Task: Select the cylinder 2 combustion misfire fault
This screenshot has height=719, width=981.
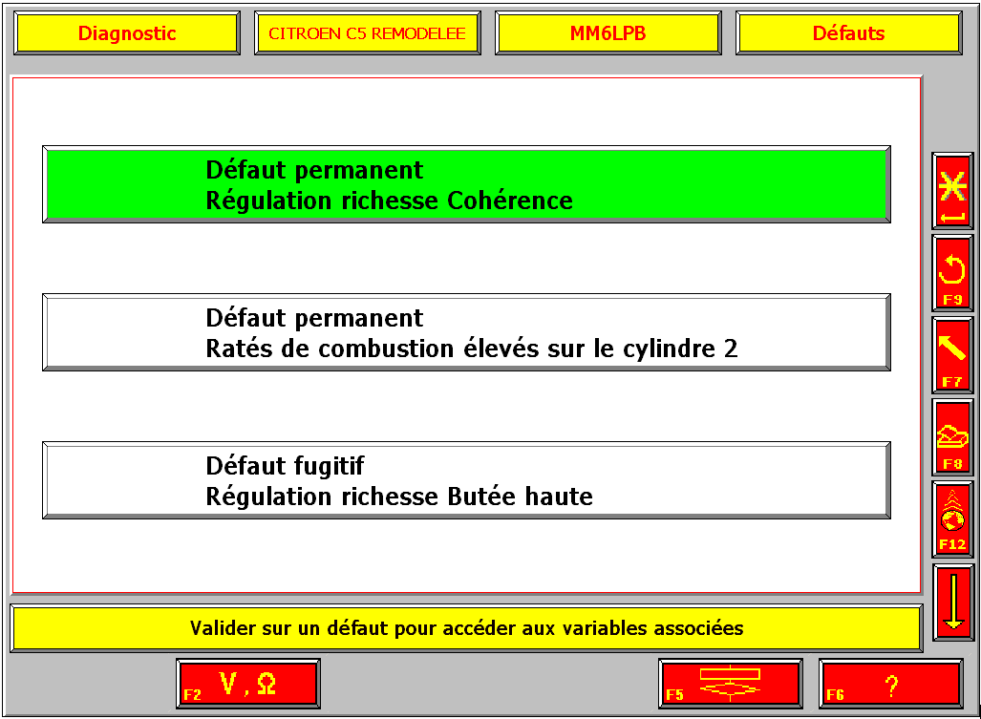Action: click(466, 332)
